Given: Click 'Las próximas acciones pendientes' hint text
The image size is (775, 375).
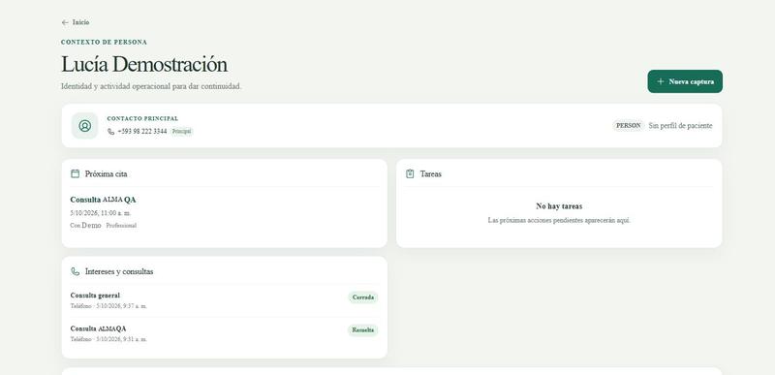Looking at the screenshot, I should tap(559, 220).
